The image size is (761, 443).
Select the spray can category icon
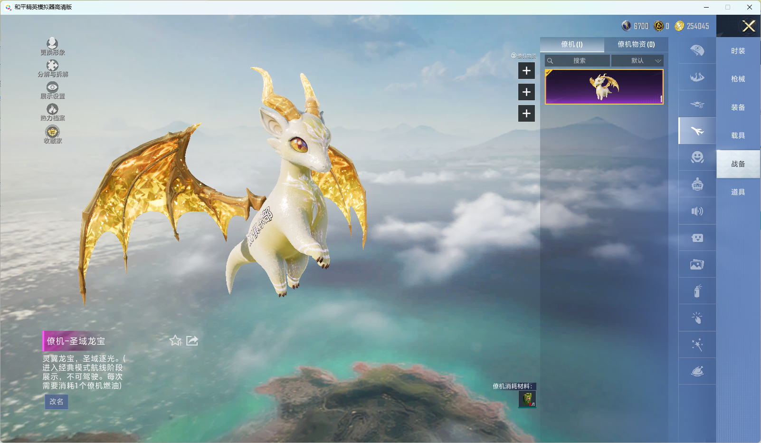(x=697, y=291)
